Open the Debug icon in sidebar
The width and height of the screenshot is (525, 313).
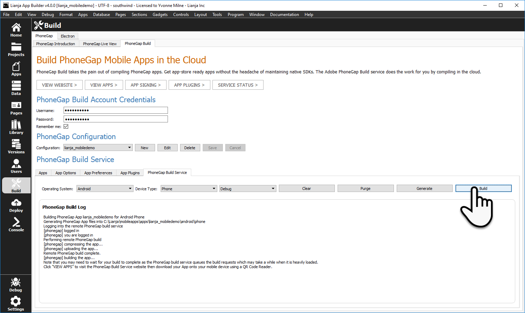pos(16,284)
